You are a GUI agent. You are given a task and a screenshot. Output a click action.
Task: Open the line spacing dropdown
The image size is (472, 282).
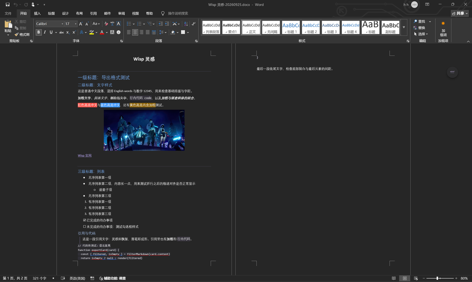point(163,32)
